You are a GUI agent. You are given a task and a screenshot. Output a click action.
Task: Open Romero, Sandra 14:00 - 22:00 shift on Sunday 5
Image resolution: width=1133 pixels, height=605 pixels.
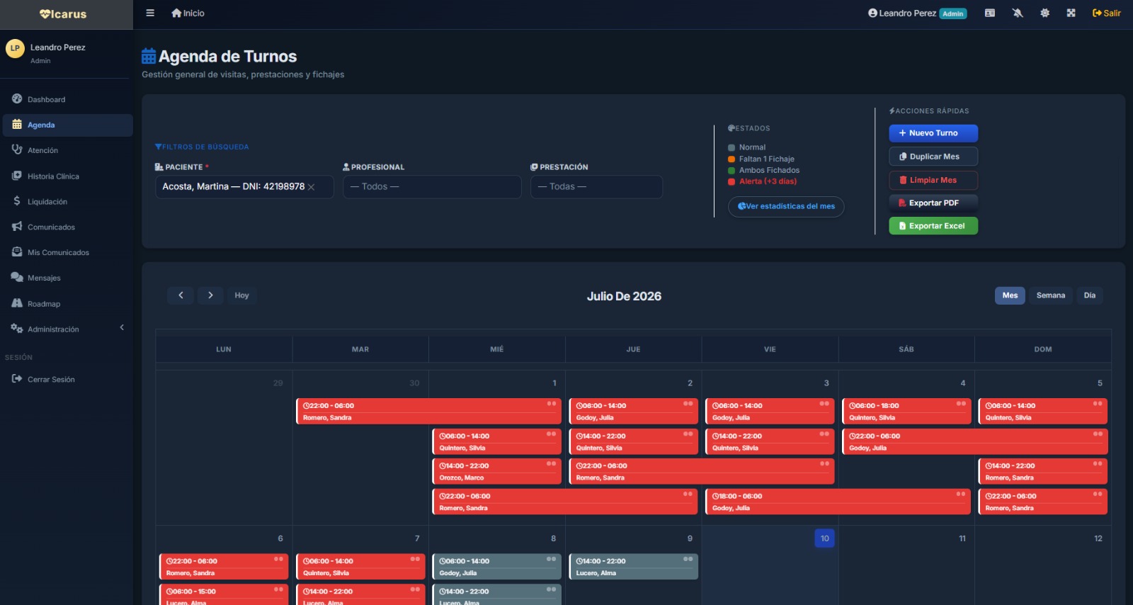1043,472
